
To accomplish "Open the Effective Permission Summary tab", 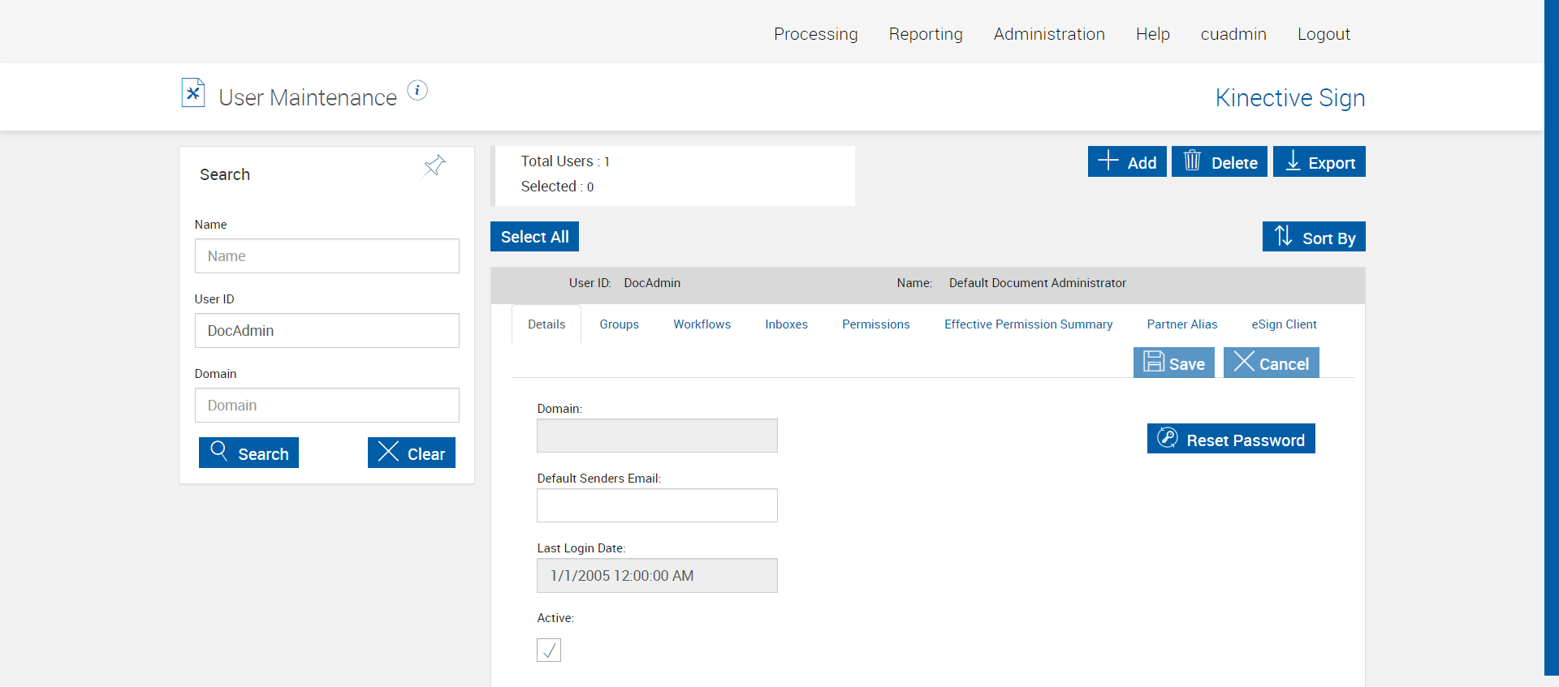I will 1028,324.
